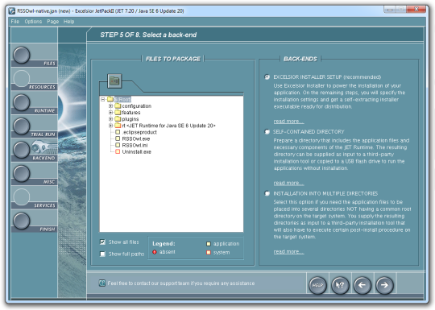Expand the configuration folder node
The height and width of the screenshot is (310, 435).
tap(110, 106)
